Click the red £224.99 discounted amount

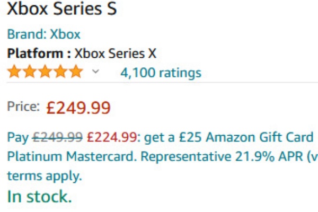(112, 137)
